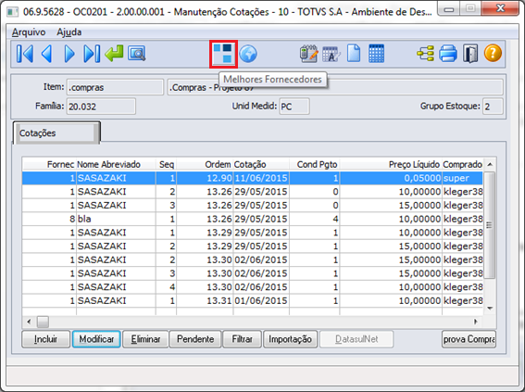This screenshot has height=392, width=525.
Task: Click the buyer cell super
Action: (x=462, y=178)
